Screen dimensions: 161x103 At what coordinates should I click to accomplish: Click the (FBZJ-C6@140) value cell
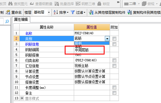(92, 60)
